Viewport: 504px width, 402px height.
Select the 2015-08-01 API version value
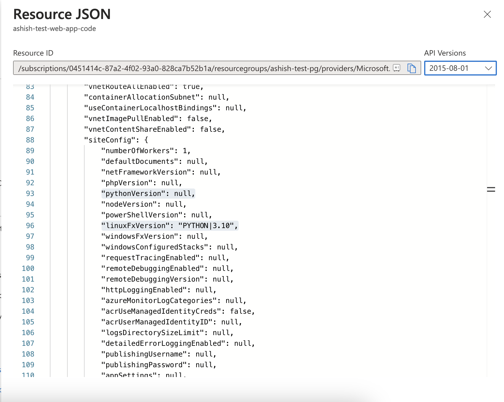[447, 68]
